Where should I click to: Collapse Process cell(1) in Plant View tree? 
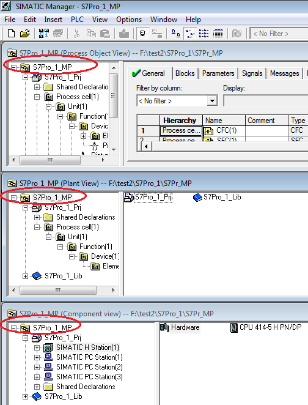(37, 228)
